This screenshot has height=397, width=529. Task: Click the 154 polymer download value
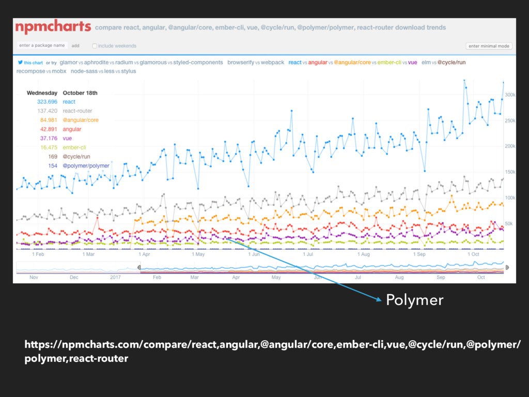click(x=53, y=165)
